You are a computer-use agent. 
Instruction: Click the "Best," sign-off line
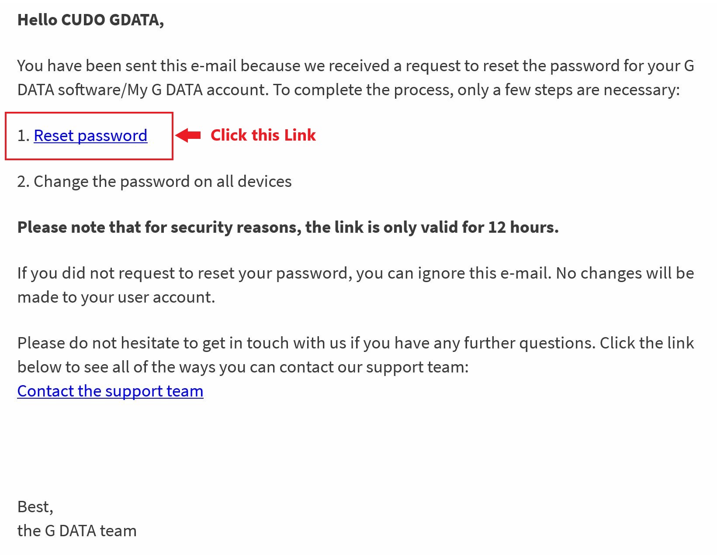(x=35, y=507)
